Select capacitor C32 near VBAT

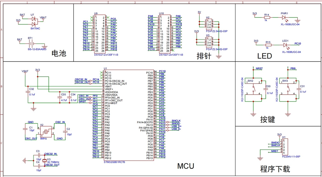tap(28, 92)
